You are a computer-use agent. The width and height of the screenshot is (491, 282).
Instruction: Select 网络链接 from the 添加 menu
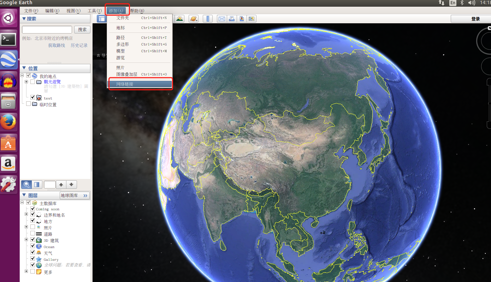click(x=140, y=84)
